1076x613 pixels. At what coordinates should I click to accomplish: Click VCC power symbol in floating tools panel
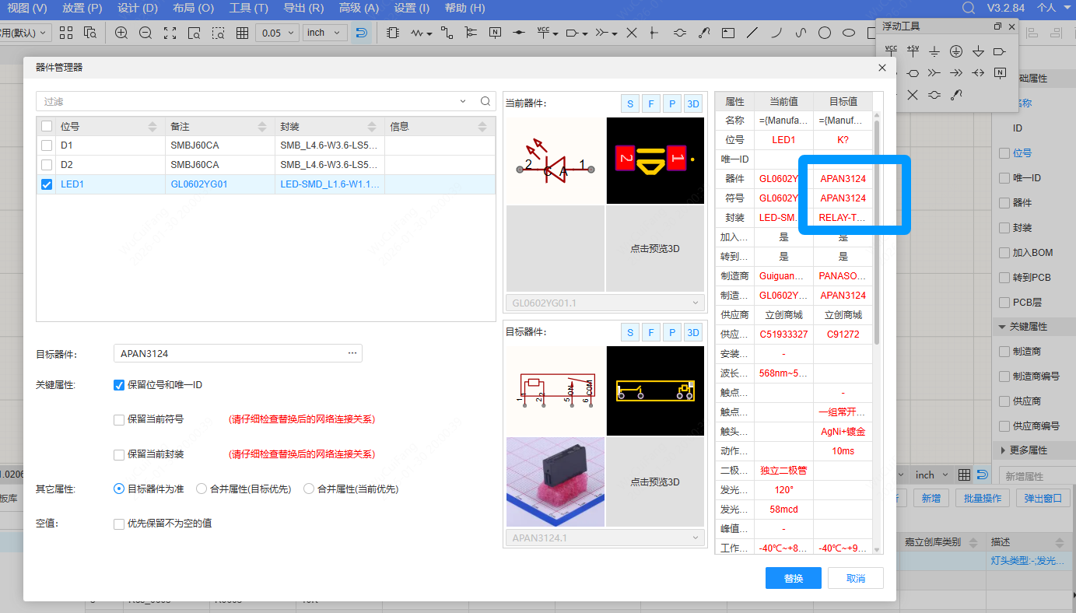coord(891,51)
